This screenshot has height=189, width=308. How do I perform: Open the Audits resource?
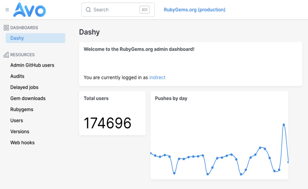17,76
